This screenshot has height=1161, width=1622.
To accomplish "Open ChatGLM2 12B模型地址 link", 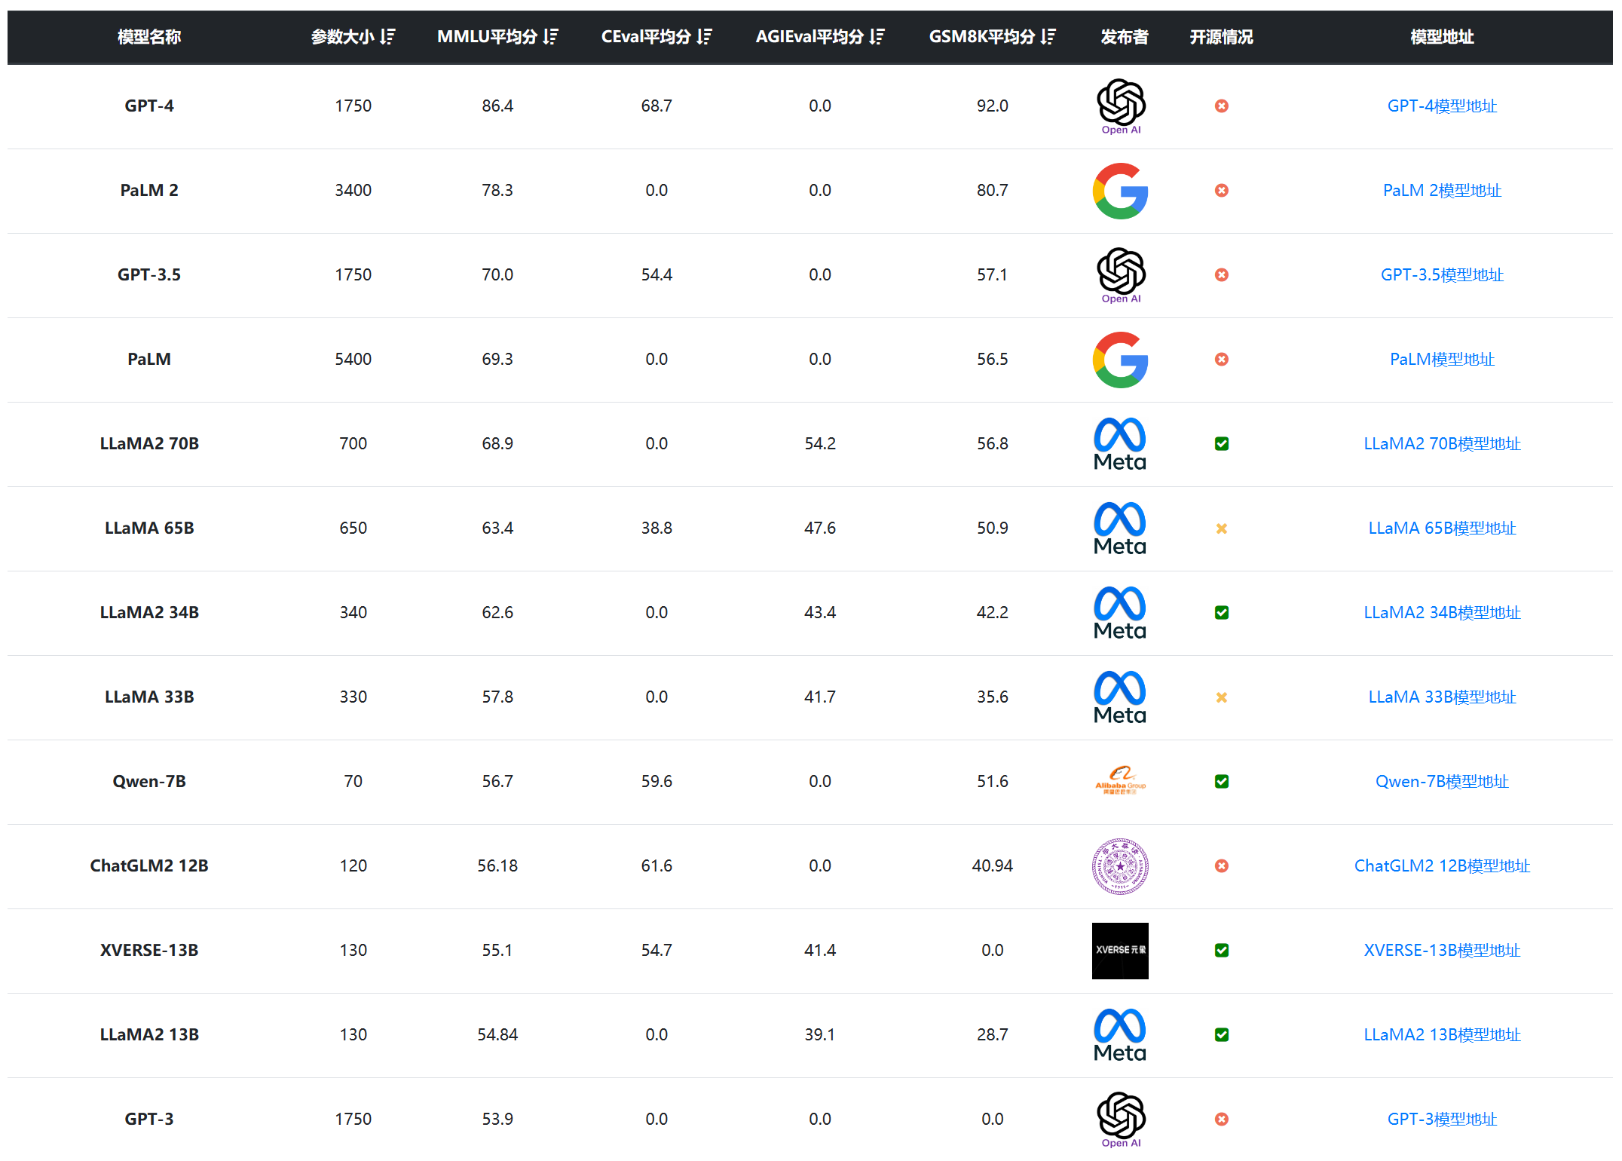I will [1442, 866].
